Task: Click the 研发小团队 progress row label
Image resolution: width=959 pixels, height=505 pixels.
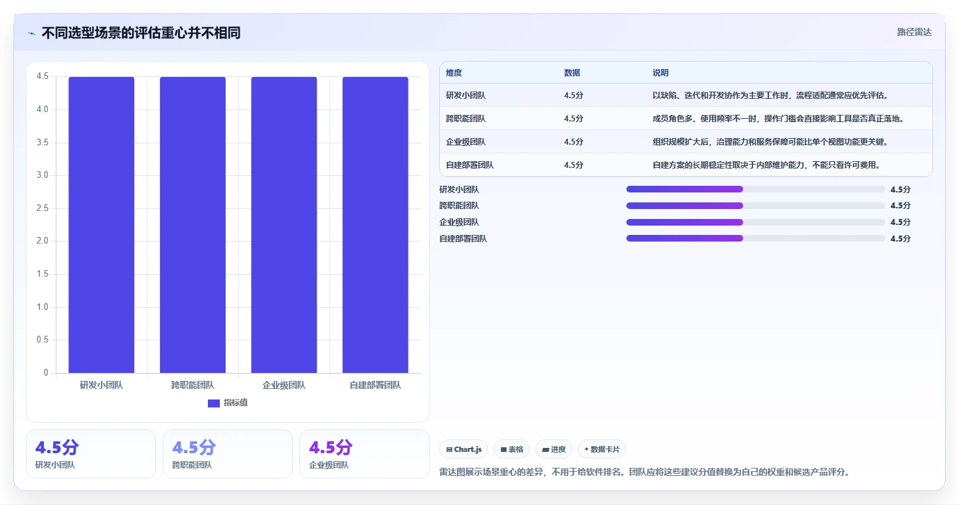Action: tap(459, 190)
